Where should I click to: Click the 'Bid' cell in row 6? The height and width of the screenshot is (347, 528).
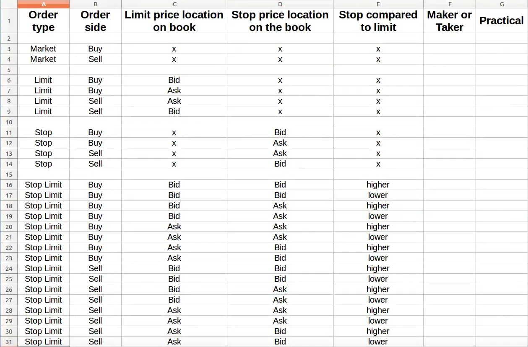(x=174, y=80)
